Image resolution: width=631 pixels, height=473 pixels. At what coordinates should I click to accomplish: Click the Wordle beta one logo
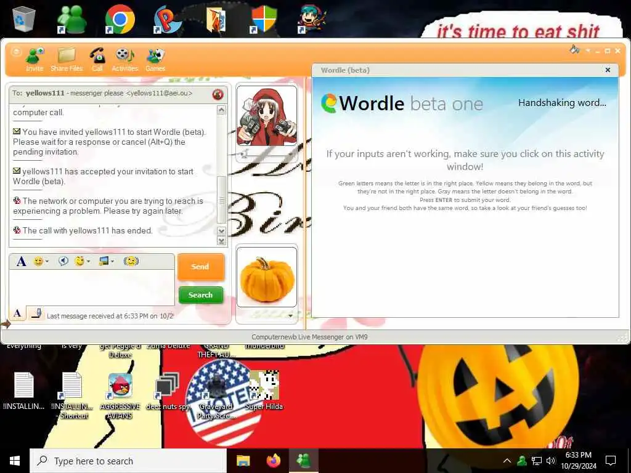402,103
